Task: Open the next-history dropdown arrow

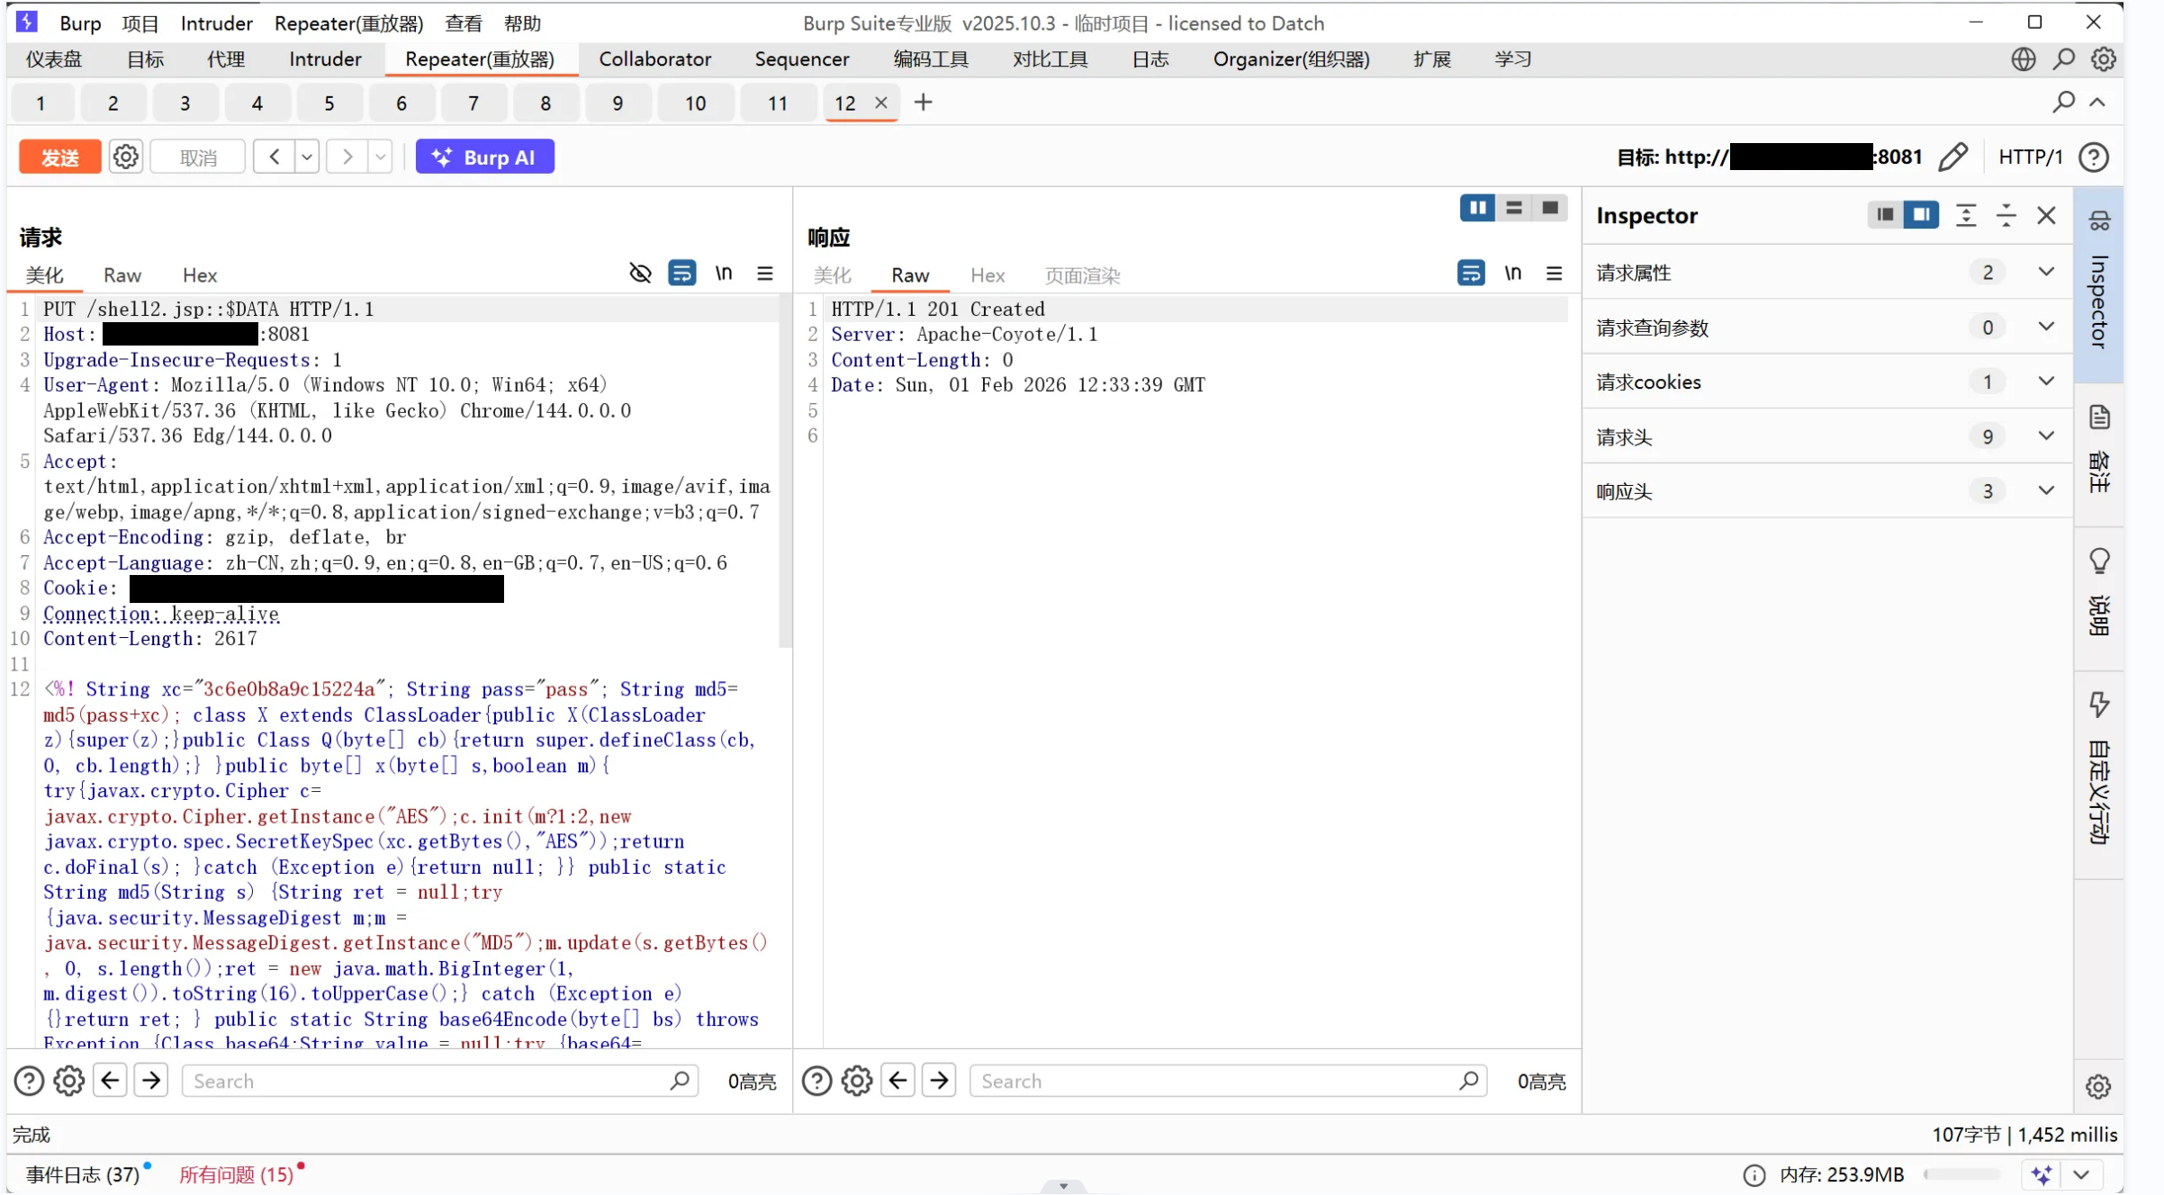Action: coord(380,157)
